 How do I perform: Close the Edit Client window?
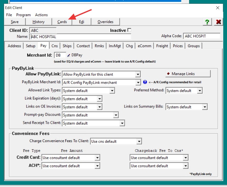[x=218, y=8]
